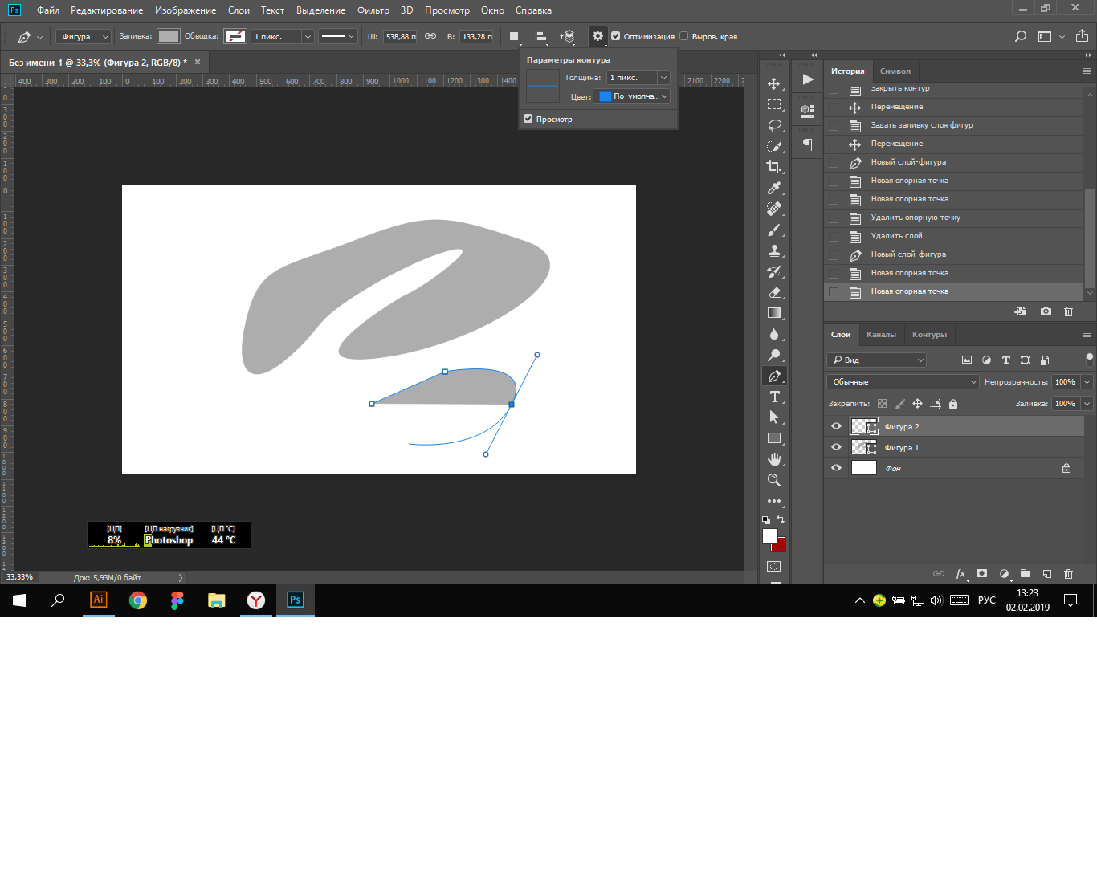Hide the Фон layer
1097x875 pixels.
tap(836, 468)
